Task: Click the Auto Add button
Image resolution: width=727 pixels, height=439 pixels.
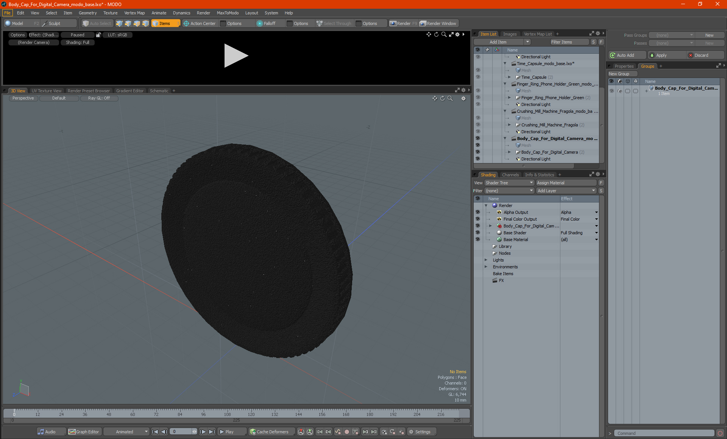Action: pos(625,55)
